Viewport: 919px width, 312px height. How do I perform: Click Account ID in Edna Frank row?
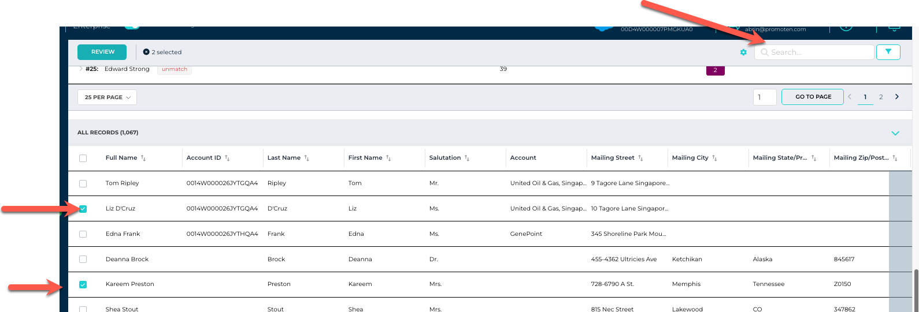[x=222, y=234]
